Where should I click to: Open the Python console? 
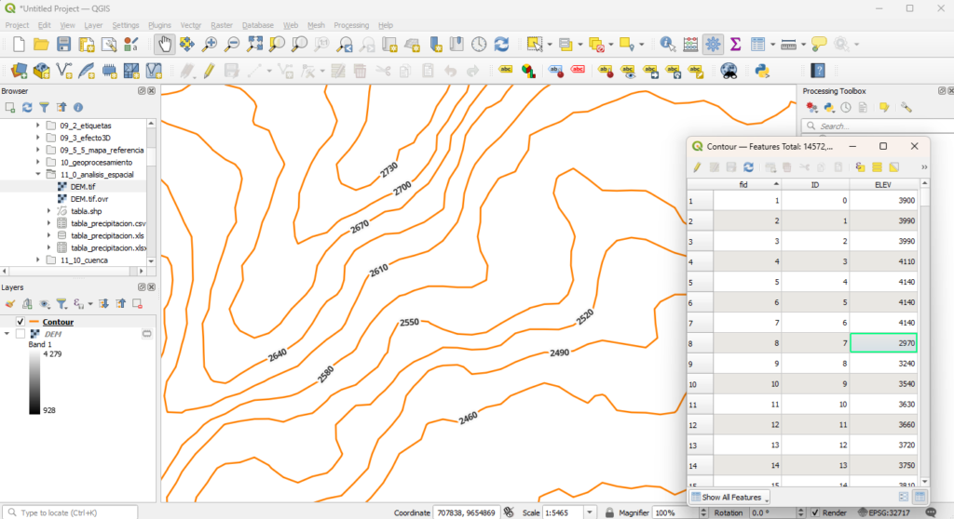coord(761,71)
